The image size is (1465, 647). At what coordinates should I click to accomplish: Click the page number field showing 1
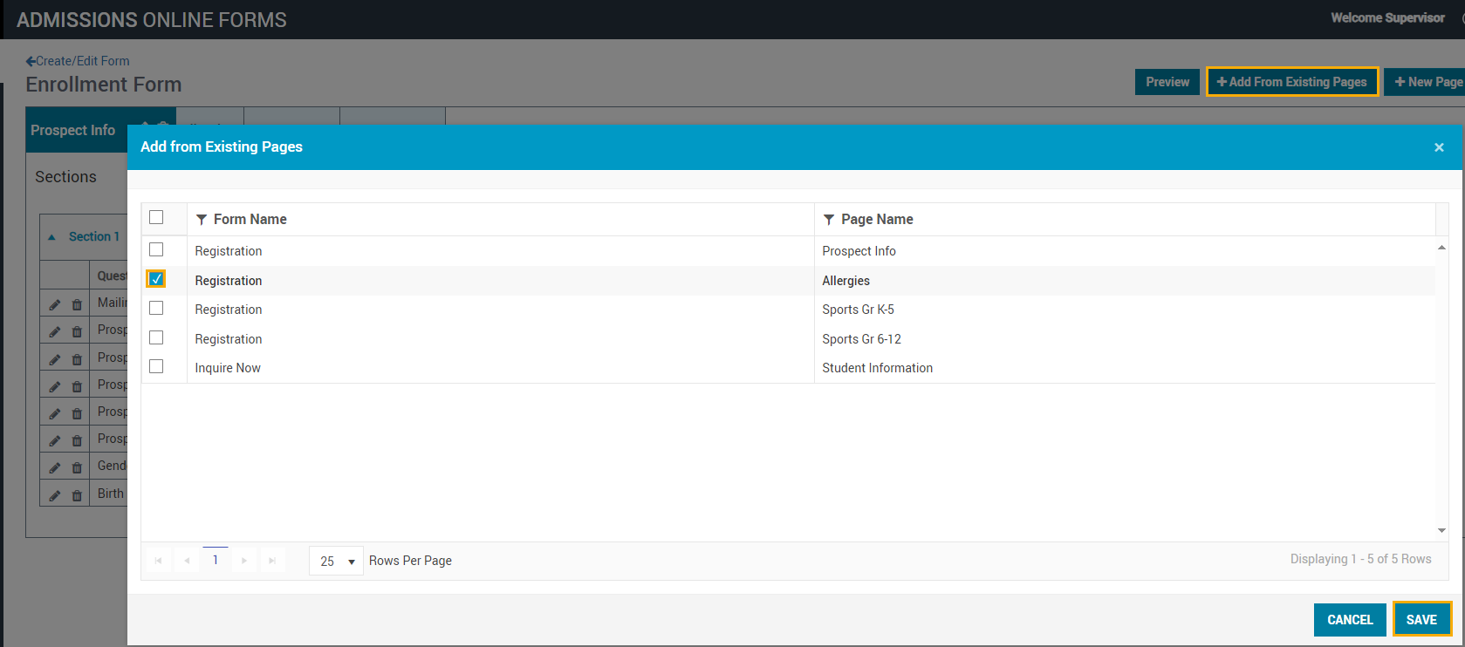pos(216,560)
